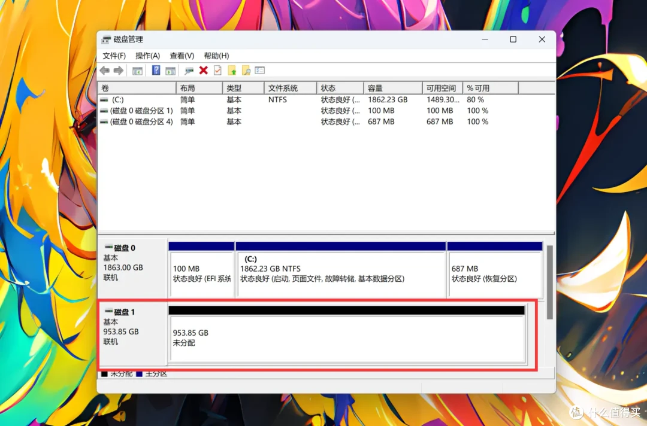This screenshot has width=647, height=426.
Task: Maximize the Disk Management window
Action: tap(513, 39)
